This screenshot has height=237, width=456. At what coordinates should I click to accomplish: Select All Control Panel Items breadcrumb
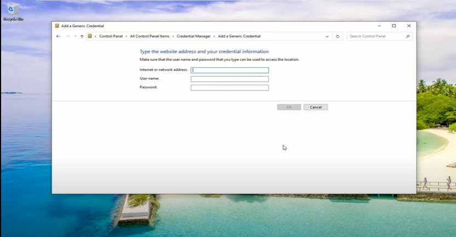[150, 36]
